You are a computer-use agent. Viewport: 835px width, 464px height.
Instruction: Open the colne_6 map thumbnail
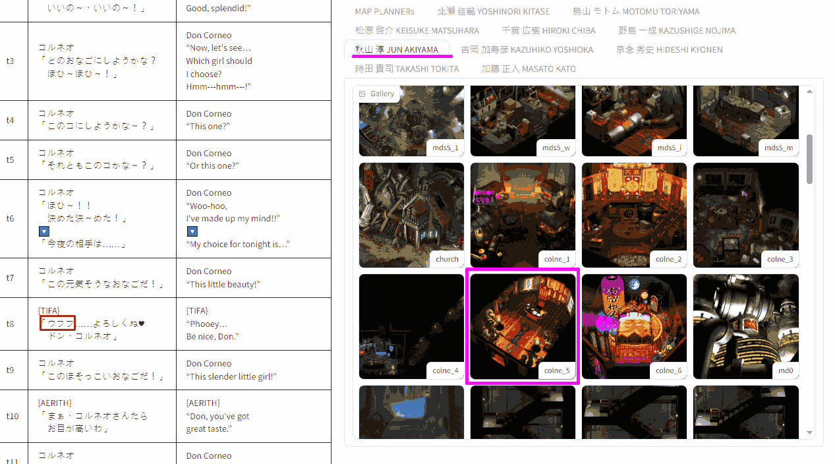tap(634, 326)
